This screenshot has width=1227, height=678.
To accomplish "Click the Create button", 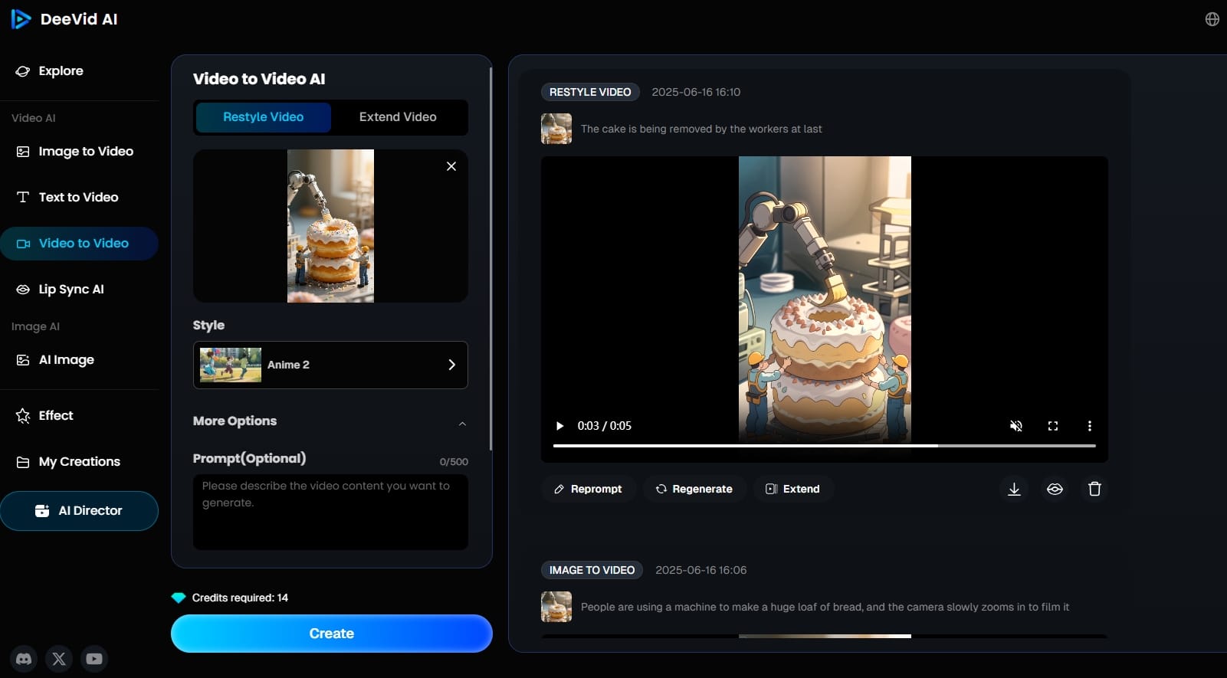I will [331, 634].
